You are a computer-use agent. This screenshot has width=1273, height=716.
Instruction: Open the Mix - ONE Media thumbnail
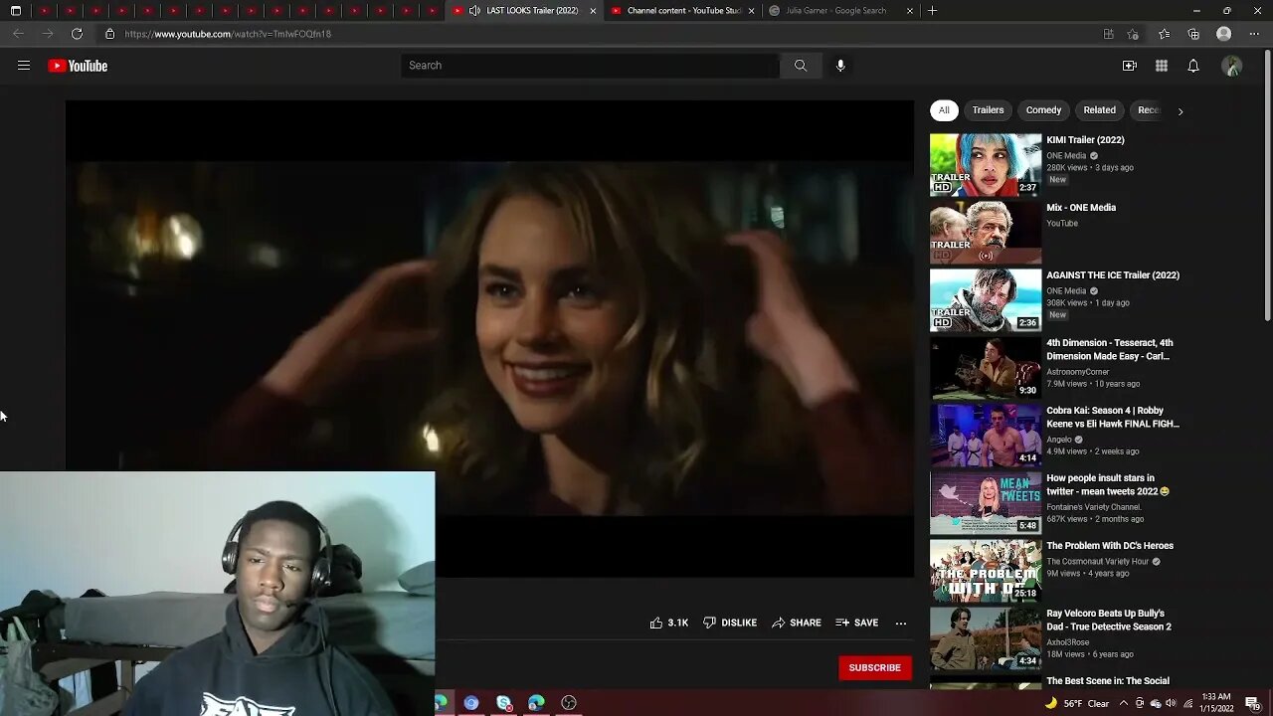(x=986, y=233)
